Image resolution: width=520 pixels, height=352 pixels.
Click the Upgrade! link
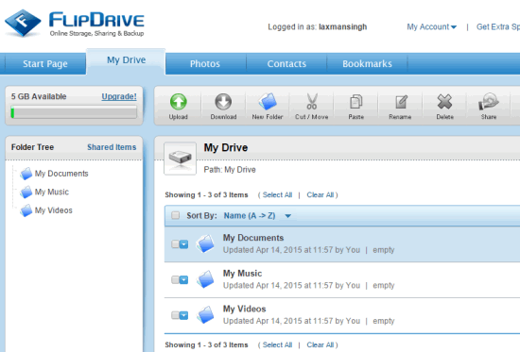coord(119,96)
